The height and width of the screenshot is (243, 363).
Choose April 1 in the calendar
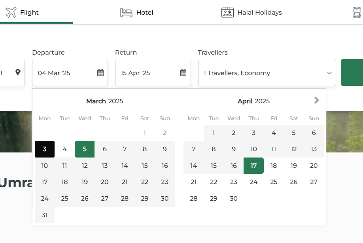(x=214, y=133)
